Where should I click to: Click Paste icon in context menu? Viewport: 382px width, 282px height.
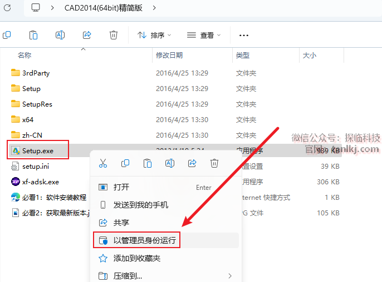point(148,163)
